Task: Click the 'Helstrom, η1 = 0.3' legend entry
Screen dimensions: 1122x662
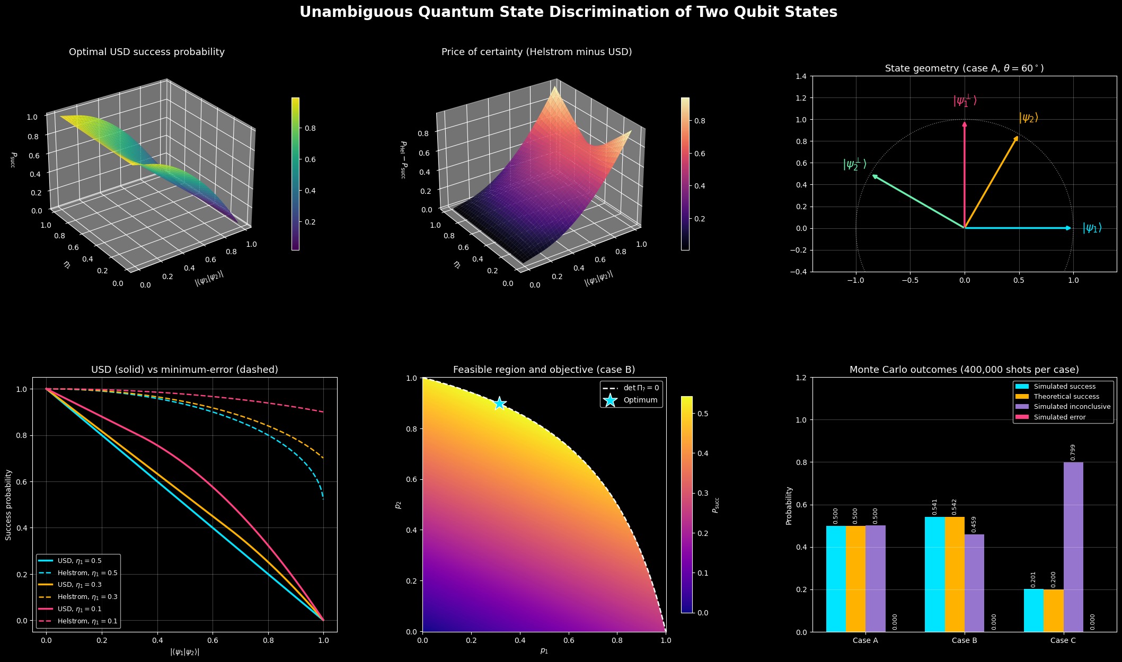Action: tap(78, 597)
